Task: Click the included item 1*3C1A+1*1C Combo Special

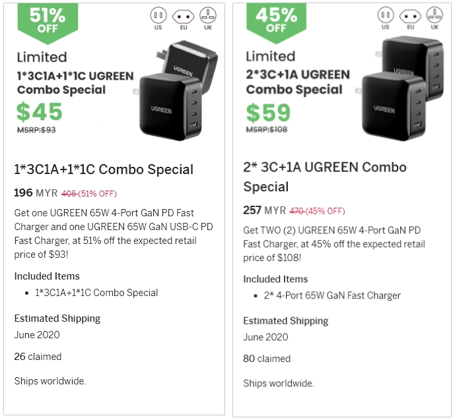Action: click(x=96, y=293)
